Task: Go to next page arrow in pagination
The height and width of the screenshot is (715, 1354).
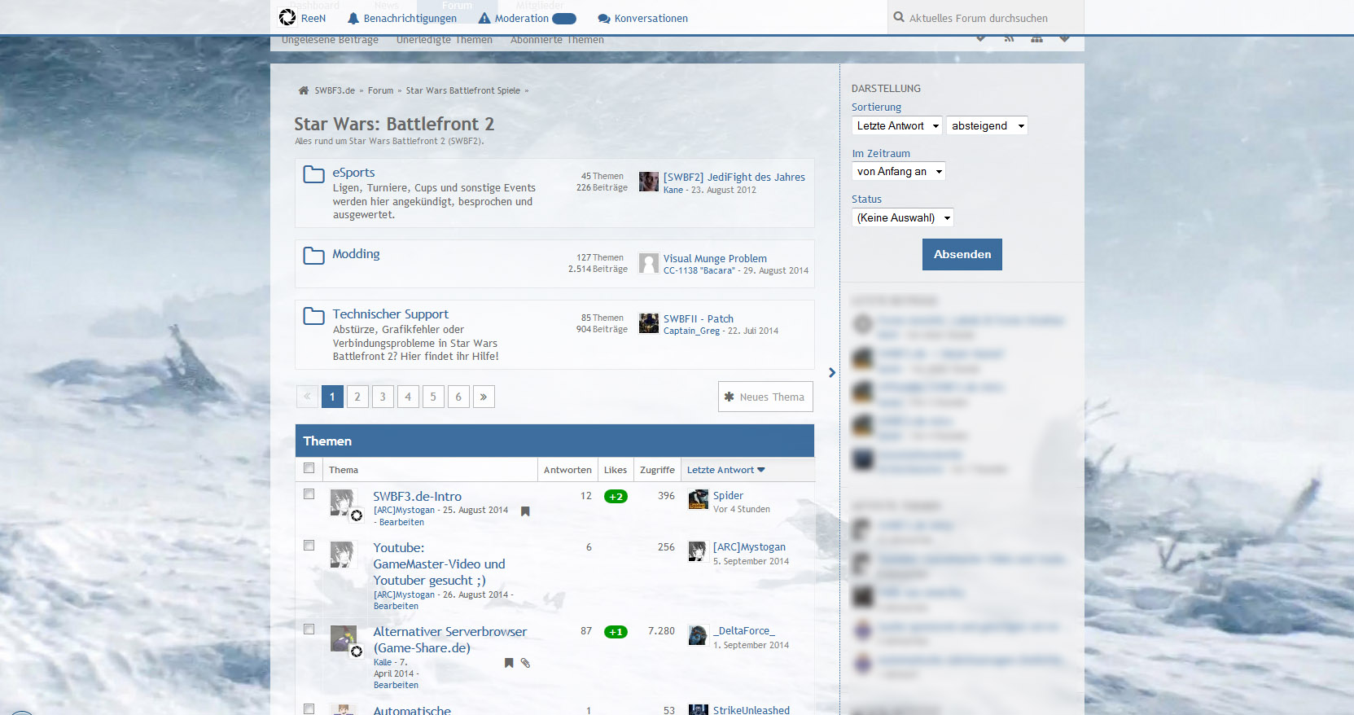Action: point(484,397)
